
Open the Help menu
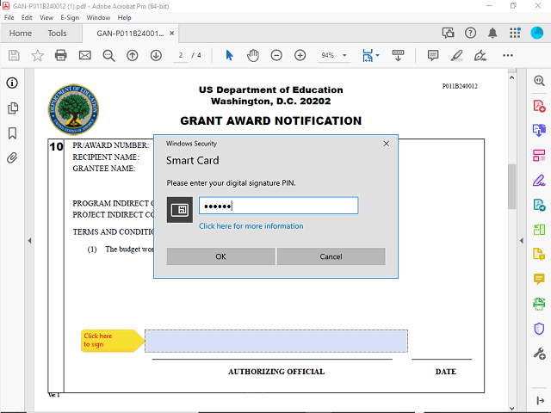[124, 17]
